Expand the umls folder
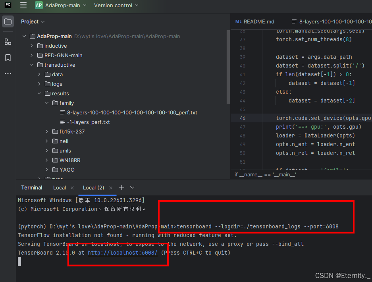This screenshot has height=282, width=372. [47, 151]
